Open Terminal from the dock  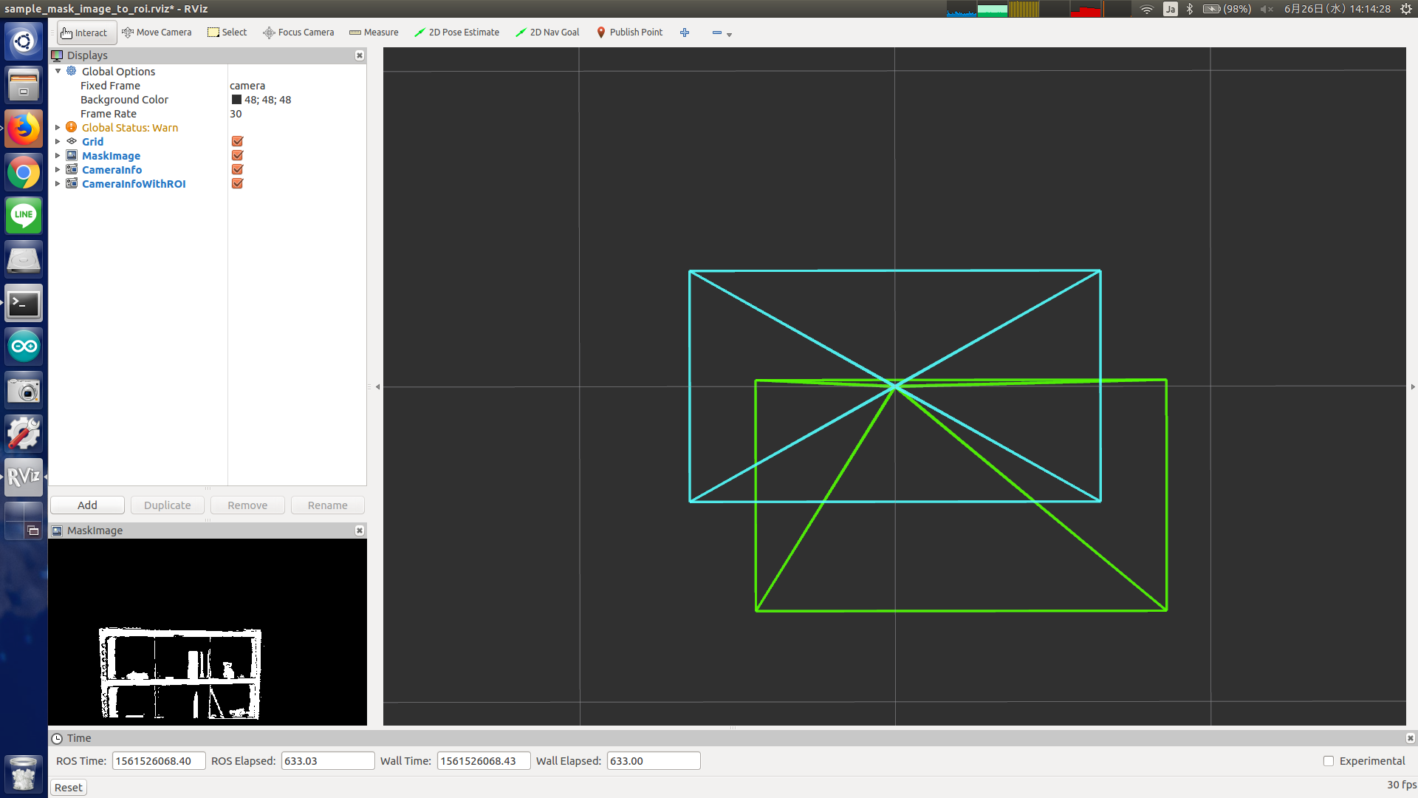coord(24,304)
